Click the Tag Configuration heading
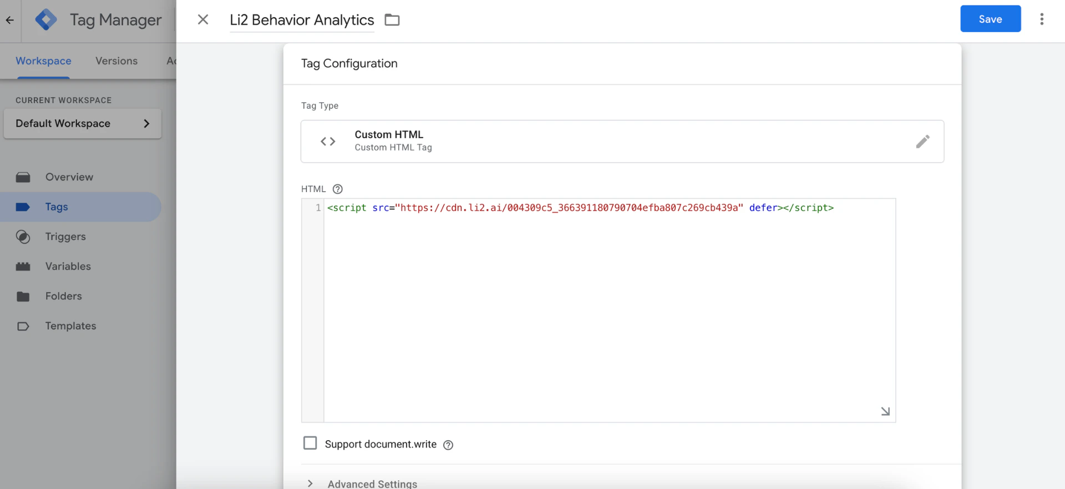This screenshot has width=1065, height=489. (x=349, y=63)
